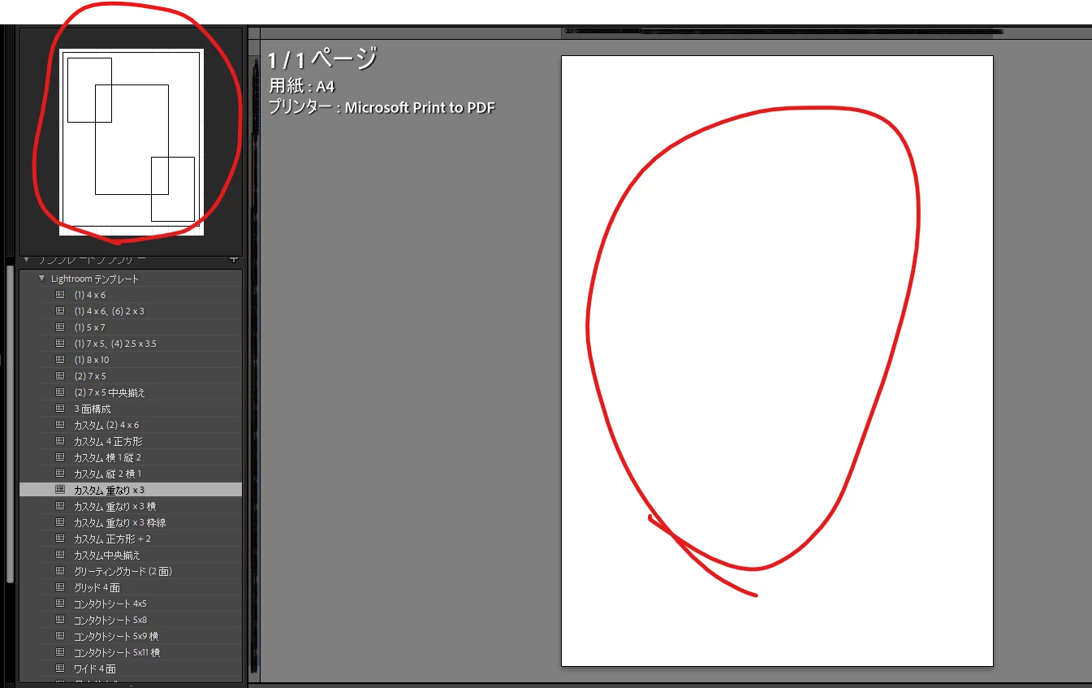The image size is (1092, 688).
Task: Click the icon next to グリーティングカード (2 面)
Action: tap(60, 571)
